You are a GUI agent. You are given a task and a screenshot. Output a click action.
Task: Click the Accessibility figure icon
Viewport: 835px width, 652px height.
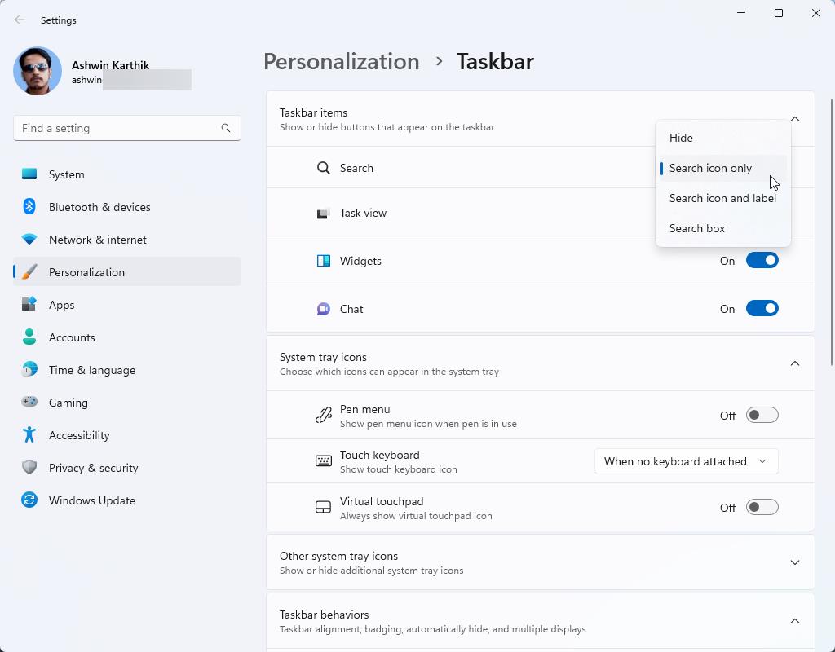click(29, 435)
